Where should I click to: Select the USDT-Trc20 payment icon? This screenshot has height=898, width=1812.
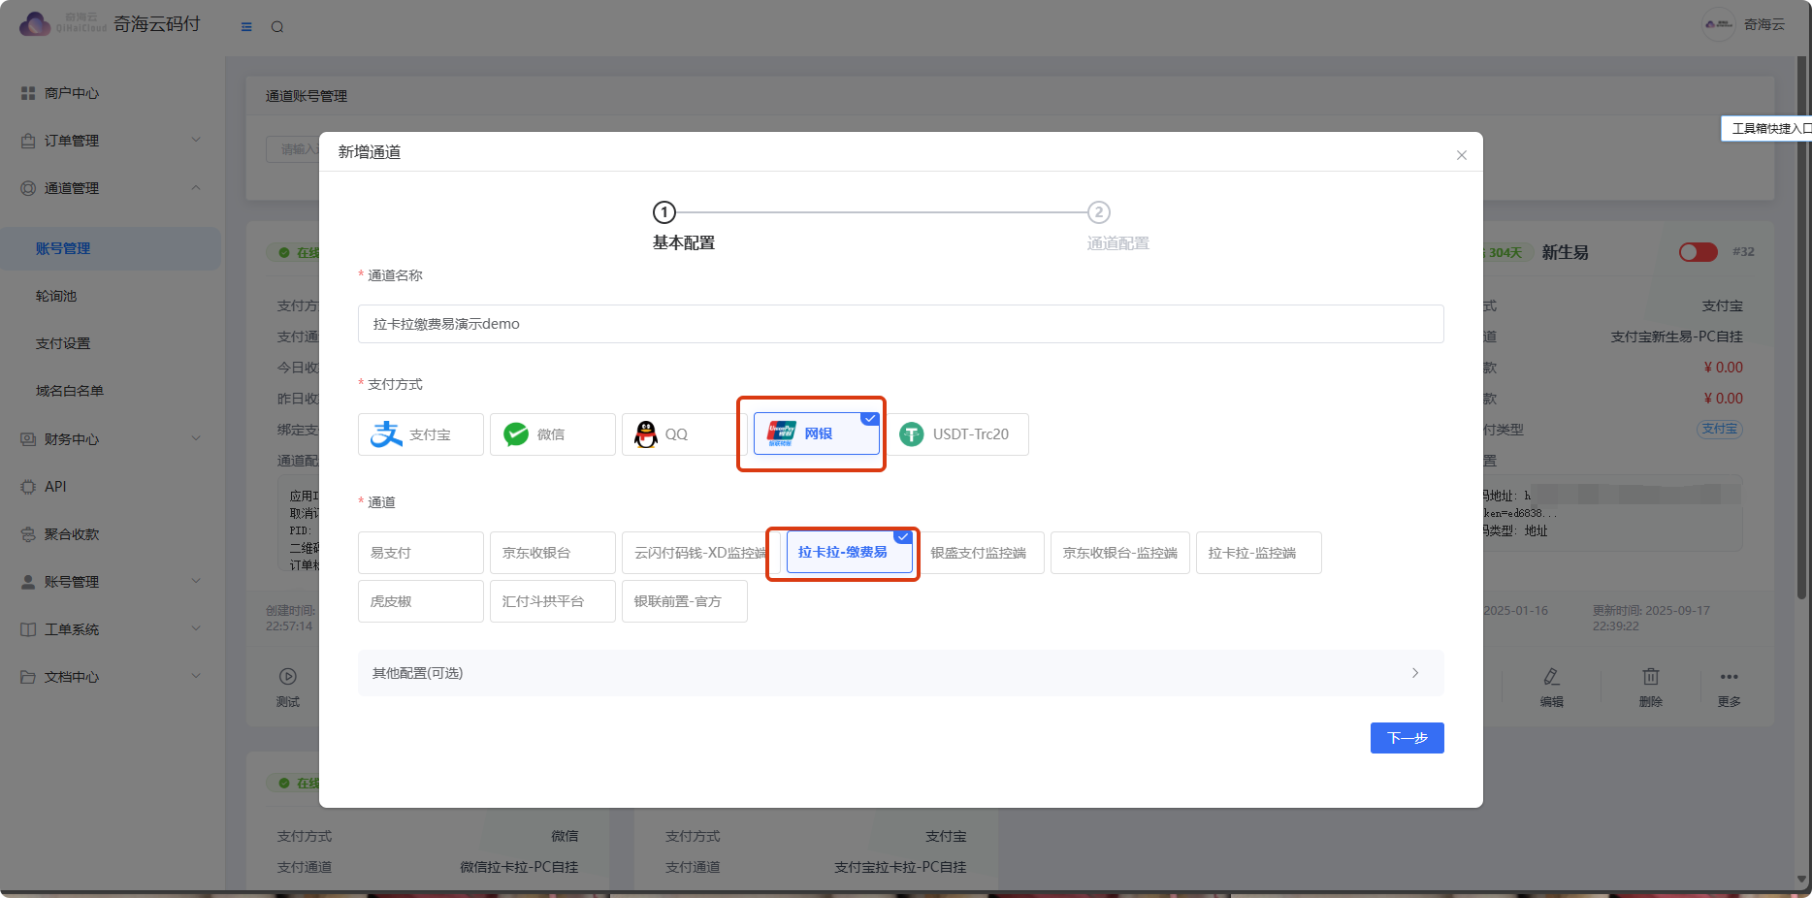tap(912, 434)
